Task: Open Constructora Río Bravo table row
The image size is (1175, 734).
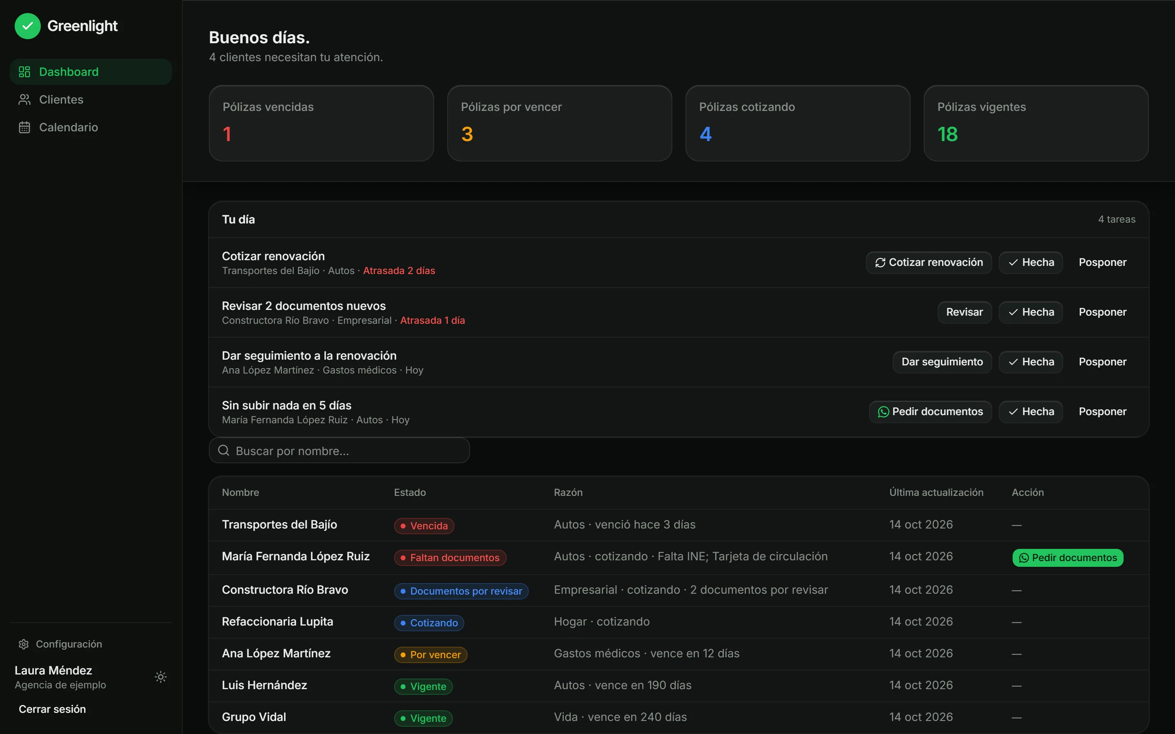Action: coord(678,590)
